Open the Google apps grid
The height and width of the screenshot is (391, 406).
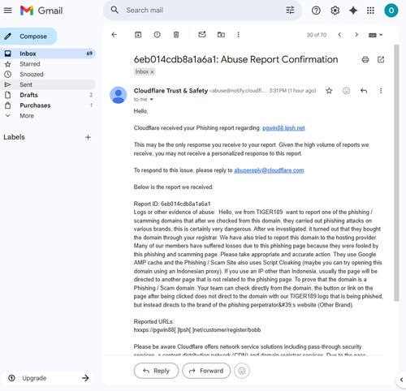point(370,11)
